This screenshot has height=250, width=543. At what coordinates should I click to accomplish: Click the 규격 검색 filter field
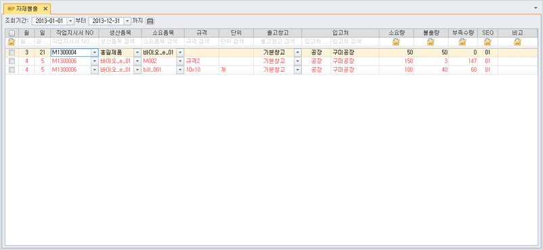pyautogui.click(x=202, y=42)
